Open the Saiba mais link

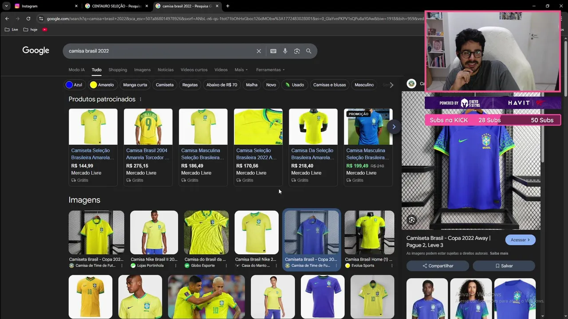pyautogui.click(x=499, y=253)
